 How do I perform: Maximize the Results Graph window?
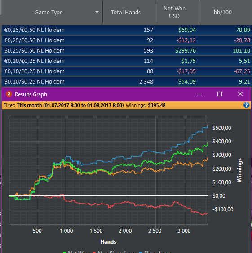coord(220,94)
